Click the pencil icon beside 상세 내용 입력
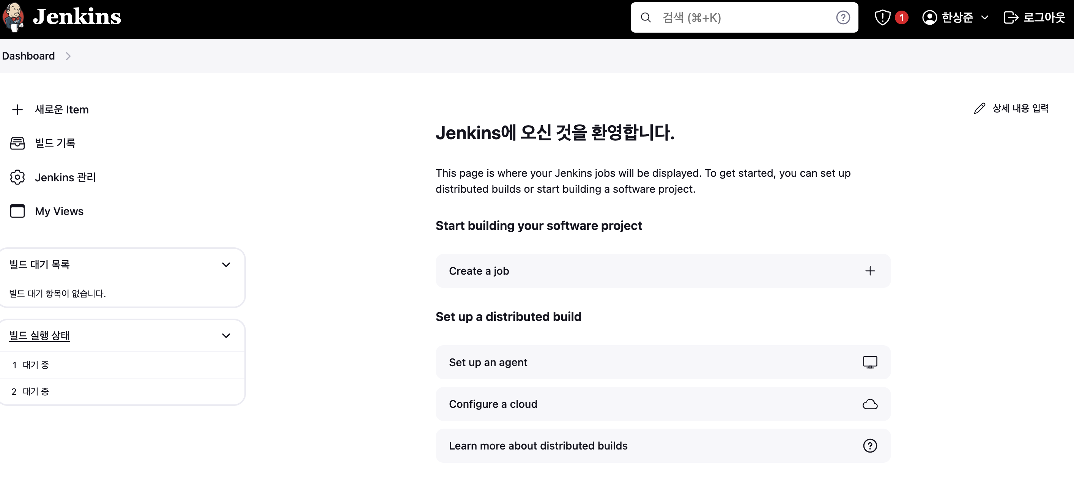 [980, 108]
